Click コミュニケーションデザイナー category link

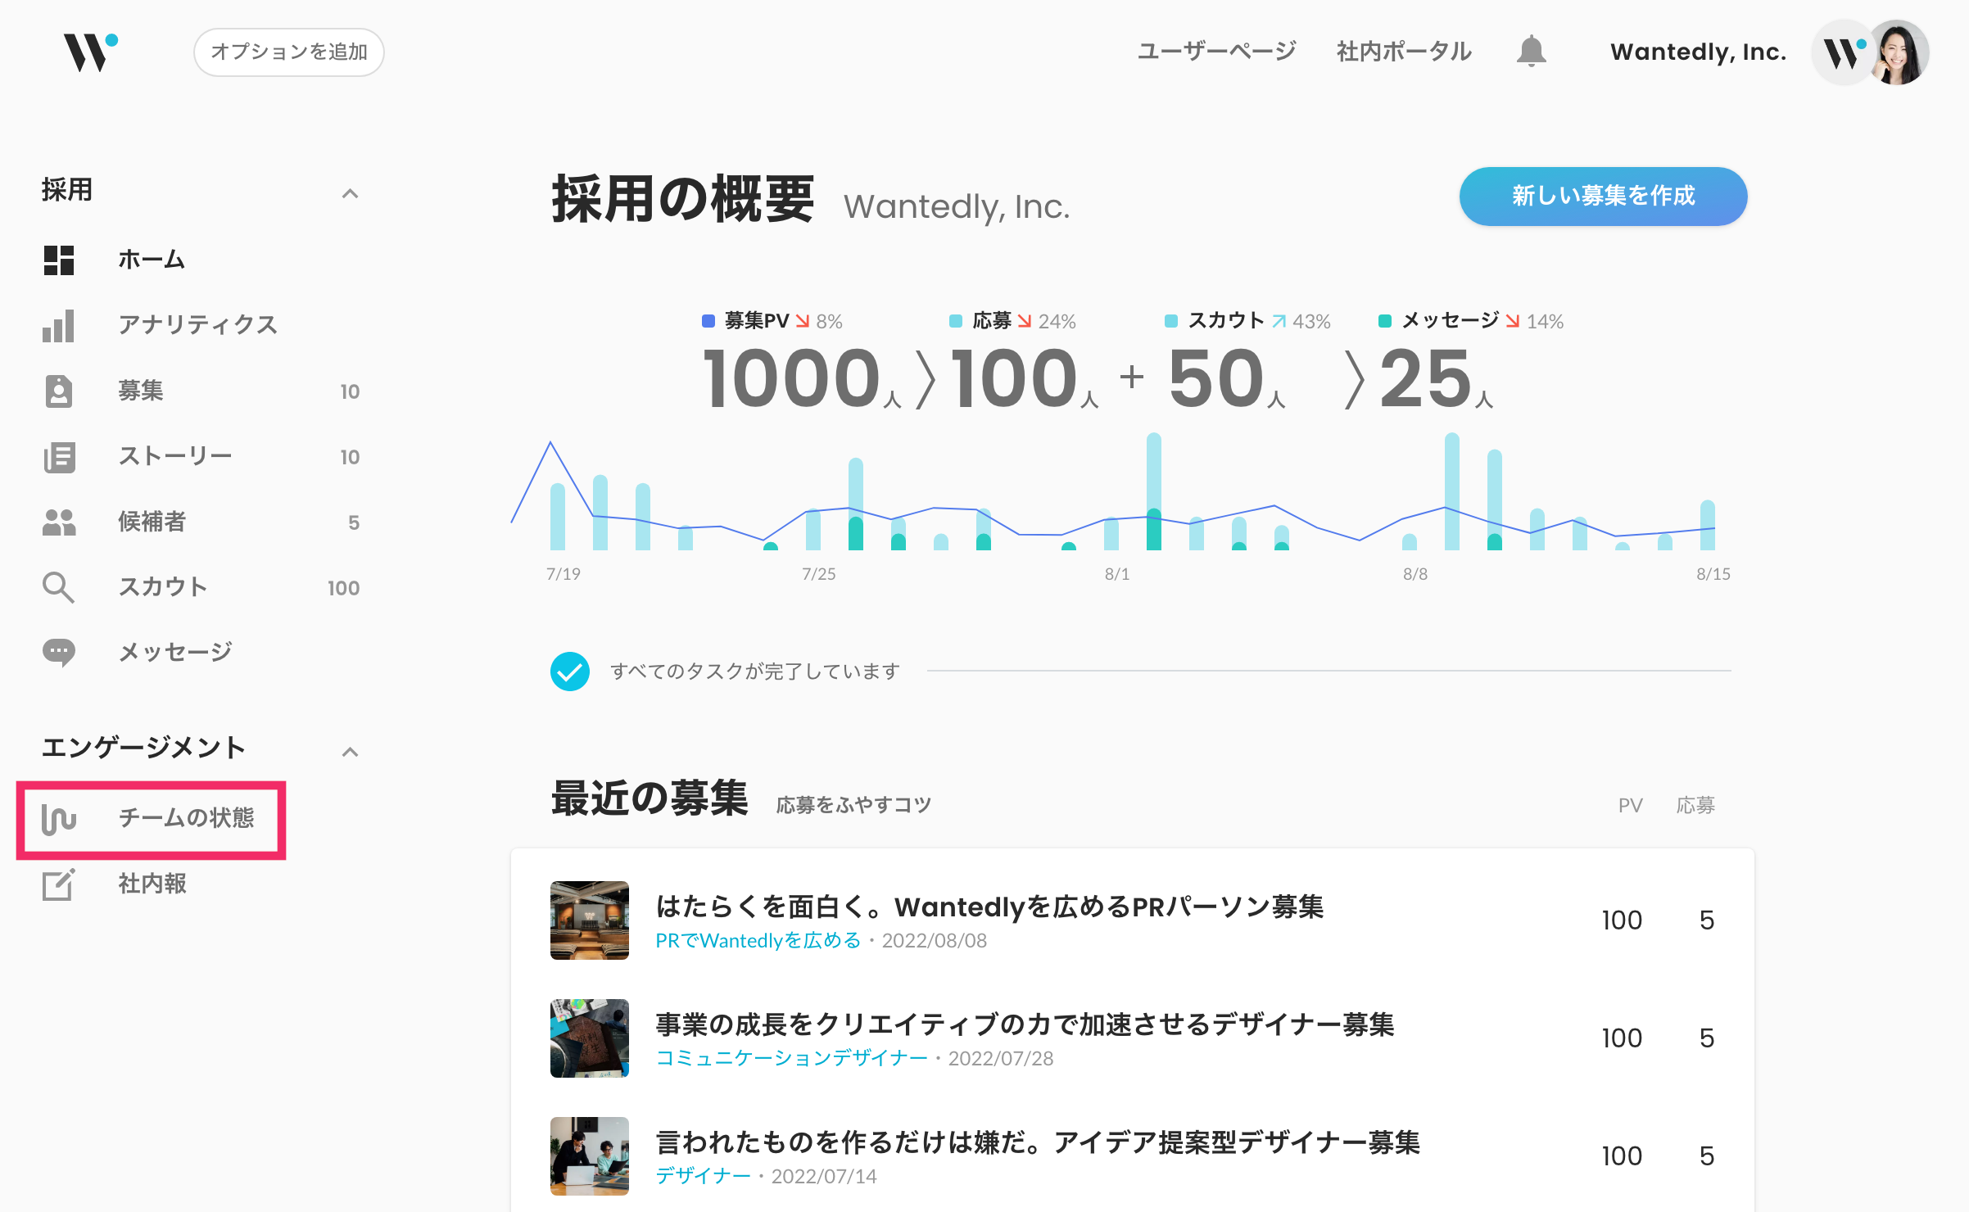click(791, 1059)
